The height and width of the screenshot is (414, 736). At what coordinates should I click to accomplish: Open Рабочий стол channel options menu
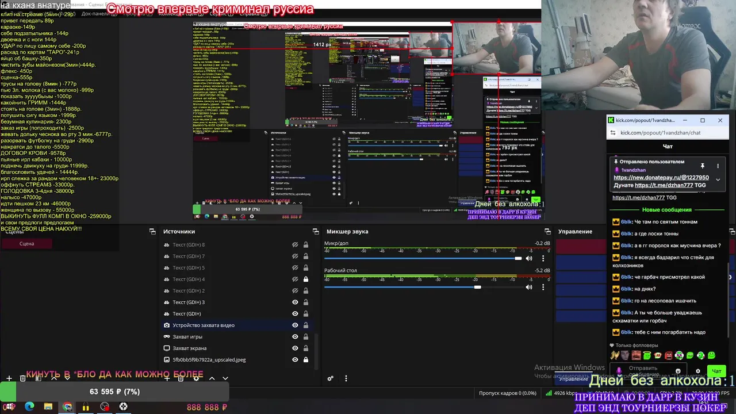pyautogui.click(x=543, y=287)
